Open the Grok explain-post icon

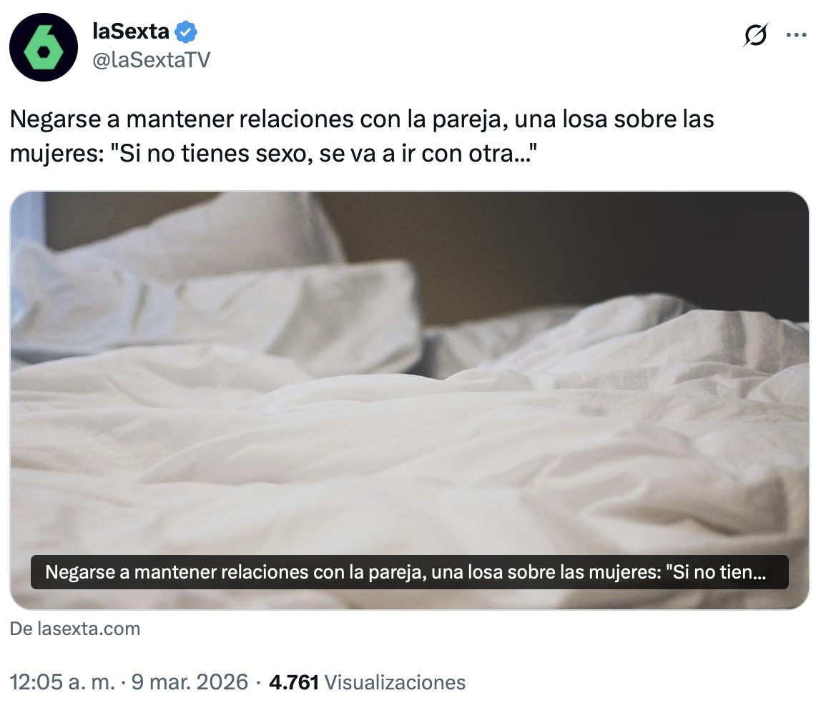(x=755, y=35)
